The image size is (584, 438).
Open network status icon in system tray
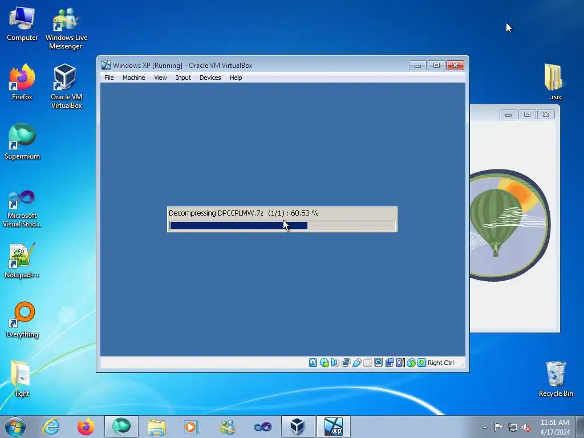pyautogui.click(x=513, y=427)
